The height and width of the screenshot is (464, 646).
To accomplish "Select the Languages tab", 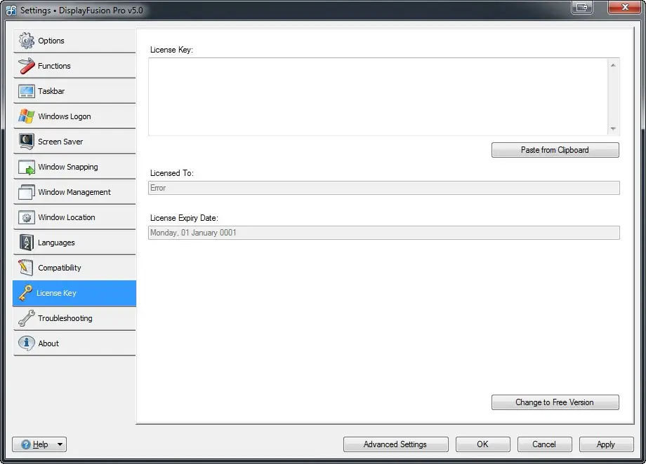I will click(x=74, y=243).
